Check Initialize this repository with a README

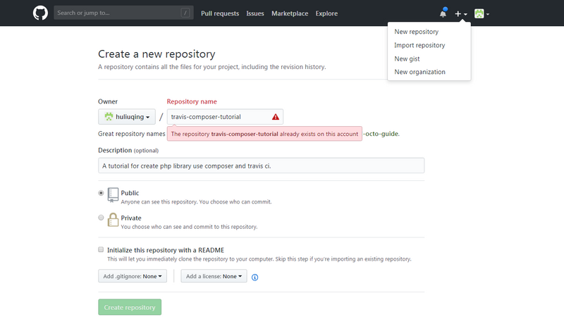click(101, 249)
